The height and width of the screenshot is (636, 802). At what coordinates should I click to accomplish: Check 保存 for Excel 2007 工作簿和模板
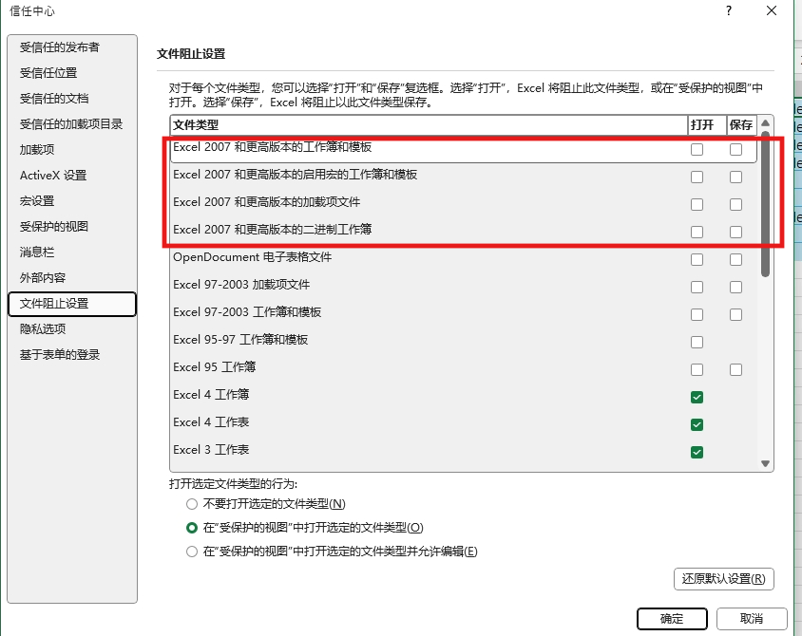pos(735,149)
